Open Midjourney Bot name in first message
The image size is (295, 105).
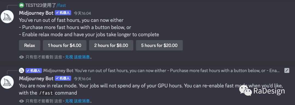tap(36, 13)
